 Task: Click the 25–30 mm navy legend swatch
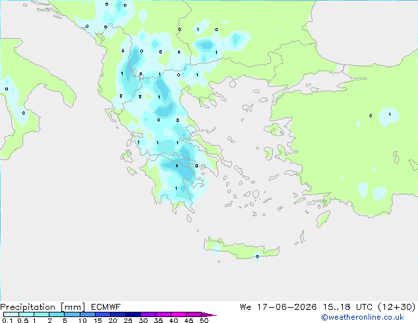[133, 314]
